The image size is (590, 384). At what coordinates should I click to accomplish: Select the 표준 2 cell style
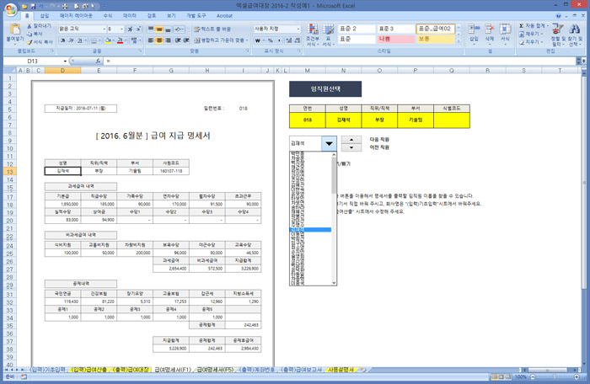click(357, 29)
